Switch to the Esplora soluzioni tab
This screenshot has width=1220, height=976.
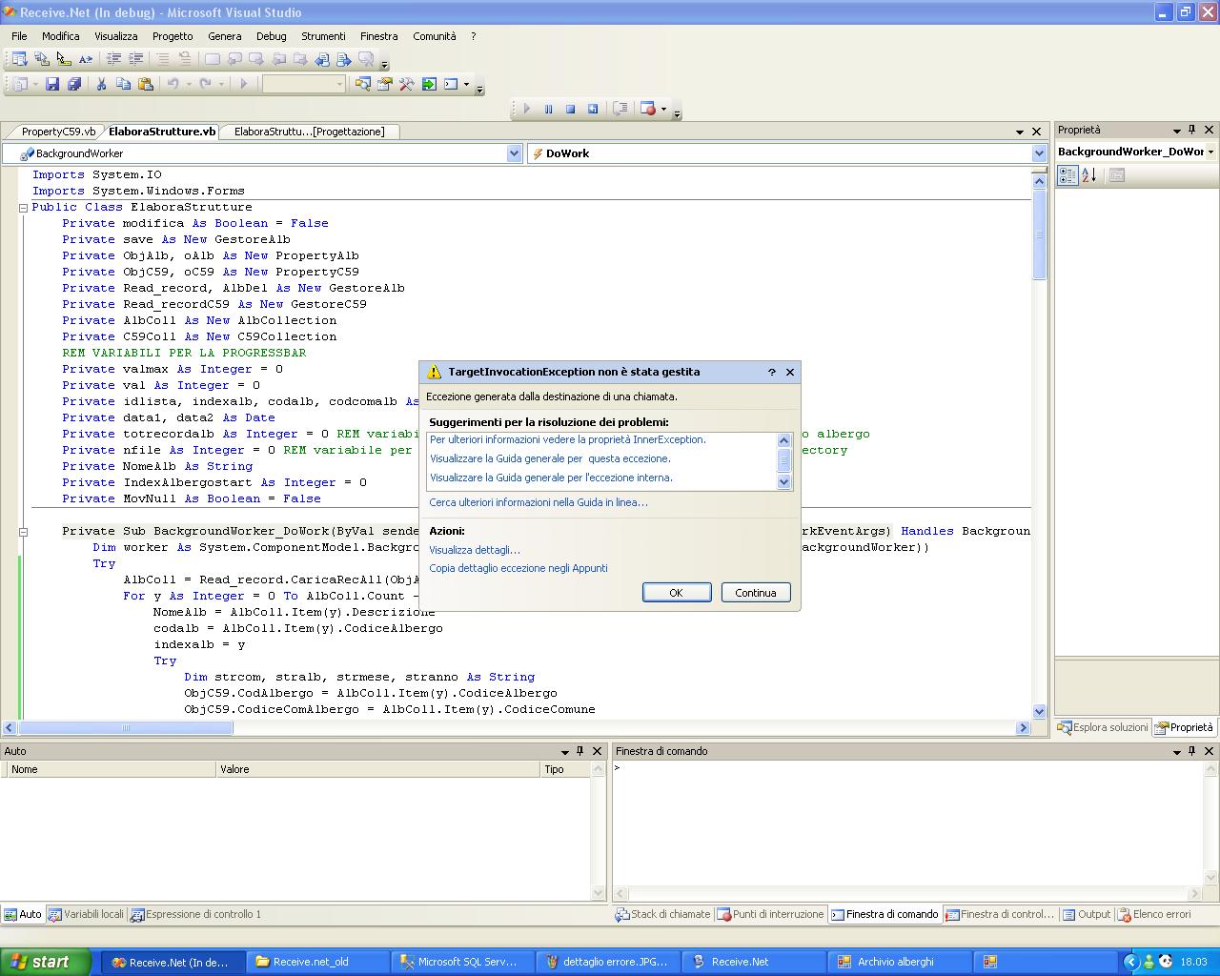pyautogui.click(x=1103, y=727)
